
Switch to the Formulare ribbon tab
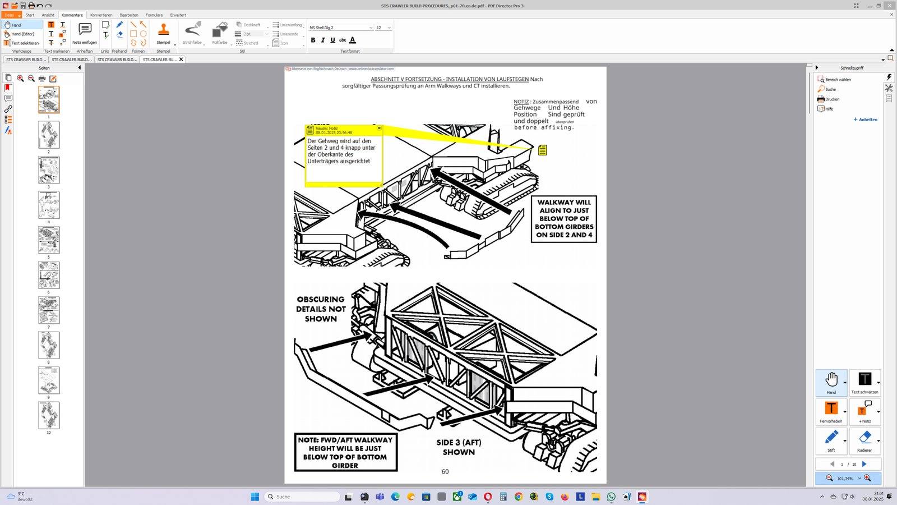154,15
